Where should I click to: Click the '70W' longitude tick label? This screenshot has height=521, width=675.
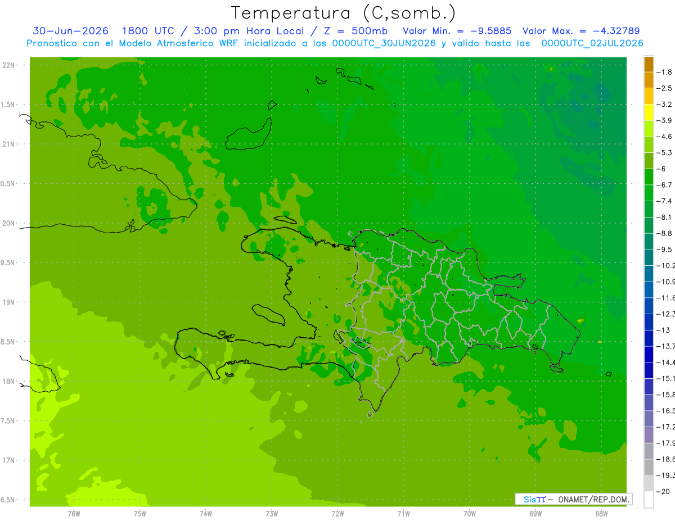click(x=470, y=514)
